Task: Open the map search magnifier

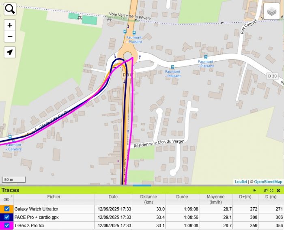Action: point(10,9)
